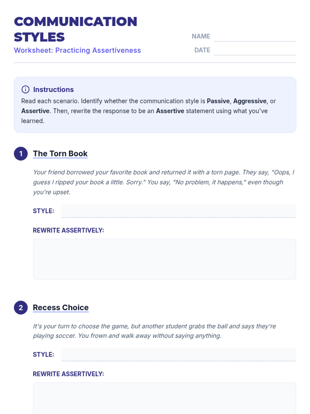Click the second "REWRITE ASSERTIVELY:" label
Image resolution: width=310 pixels, height=414 pixels.
[x=68, y=374]
